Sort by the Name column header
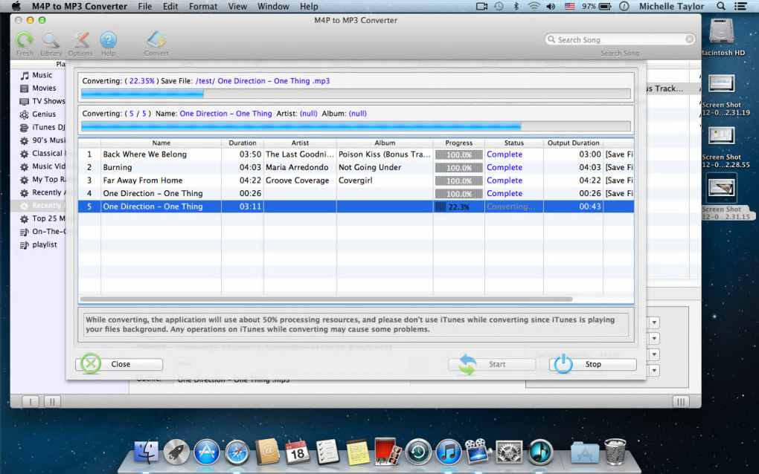The height and width of the screenshot is (474, 759). click(x=161, y=143)
